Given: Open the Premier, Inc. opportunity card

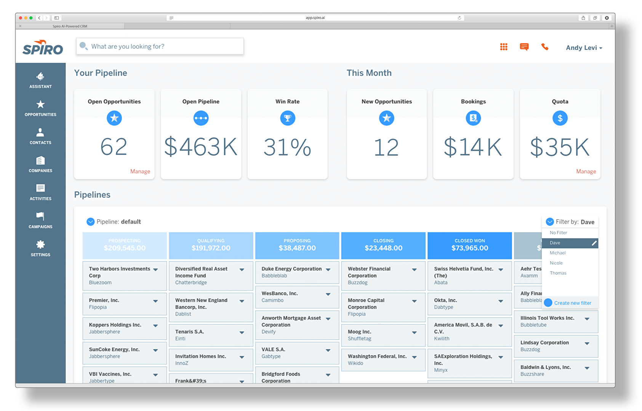Looking at the screenshot, I should click(125, 304).
